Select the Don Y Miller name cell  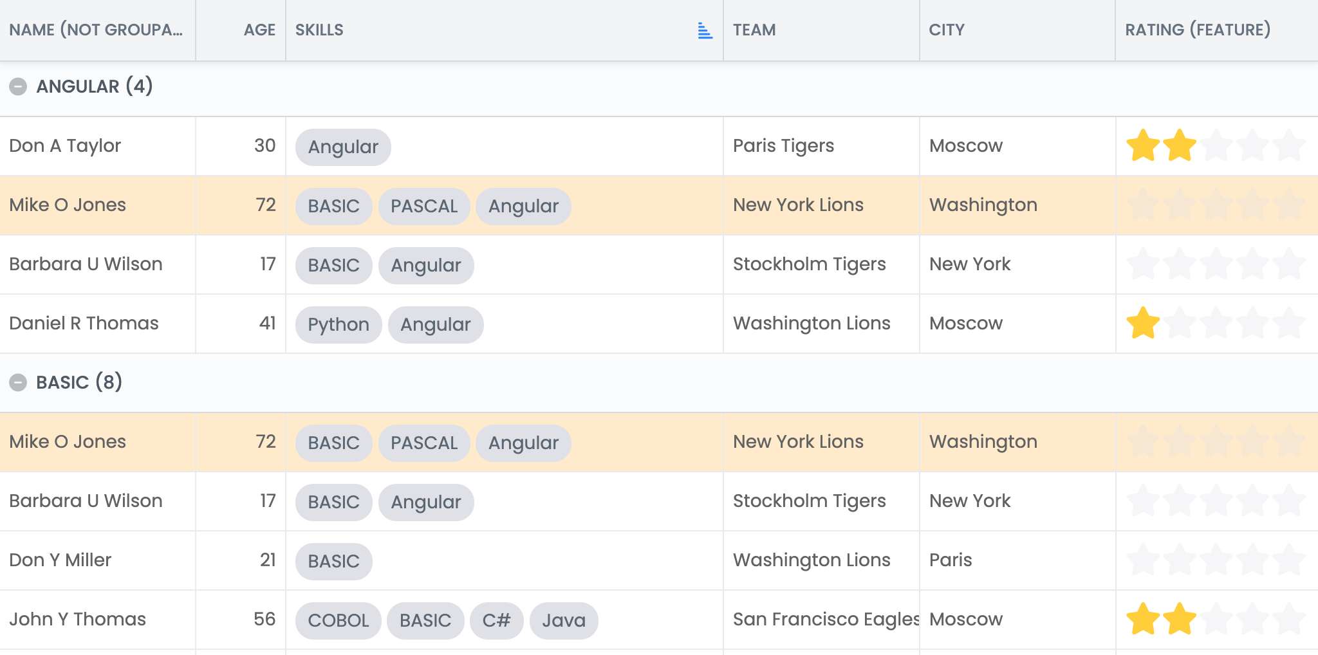pyautogui.click(x=98, y=560)
